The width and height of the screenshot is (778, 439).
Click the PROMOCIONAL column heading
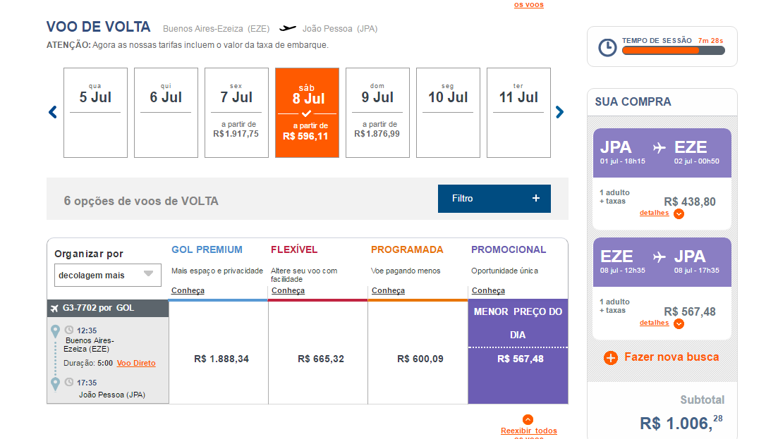point(509,249)
